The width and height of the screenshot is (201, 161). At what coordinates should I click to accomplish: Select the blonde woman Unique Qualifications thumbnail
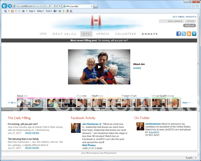click(174, 103)
